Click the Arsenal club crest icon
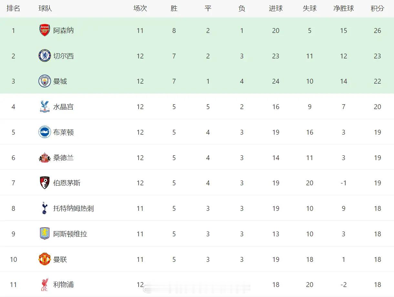Viewport: 394px width, 297px height. pyautogui.click(x=45, y=30)
